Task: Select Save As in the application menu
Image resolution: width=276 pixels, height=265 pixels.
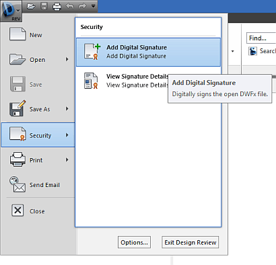Action: click(38, 109)
